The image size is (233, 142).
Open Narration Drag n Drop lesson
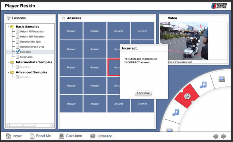click(x=32, y=47)
